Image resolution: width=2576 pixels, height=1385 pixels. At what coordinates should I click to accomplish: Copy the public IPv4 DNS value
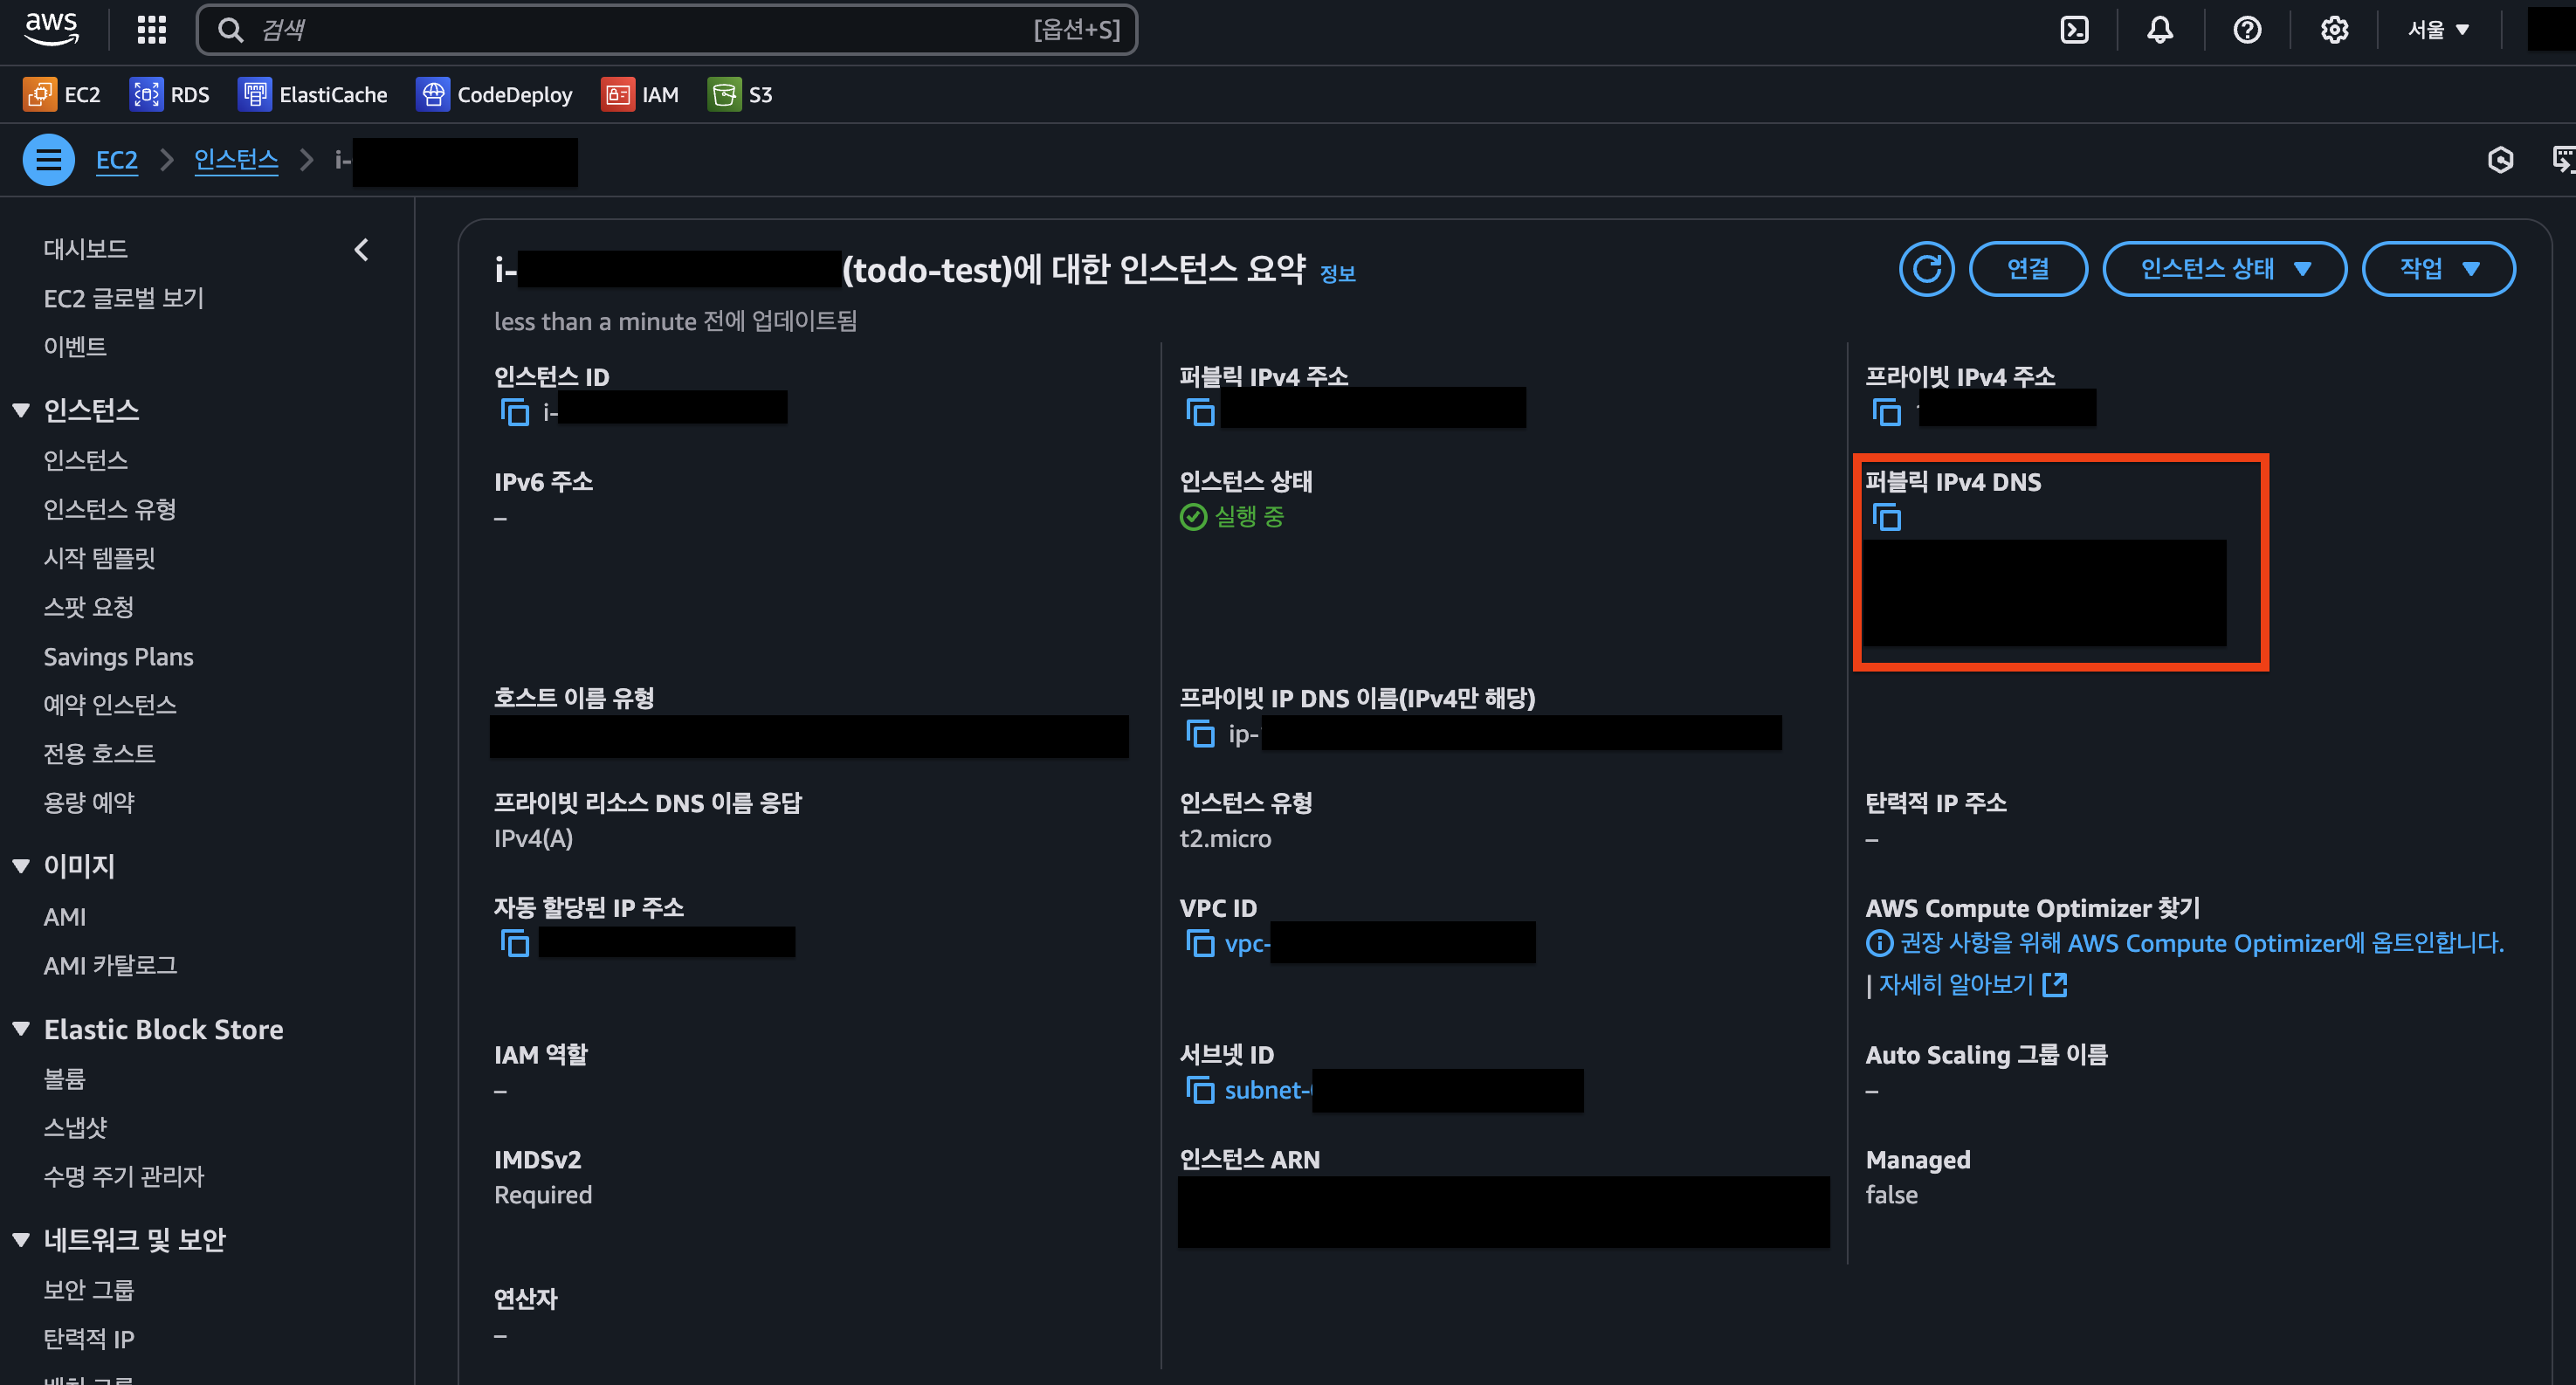[1887, 517]
